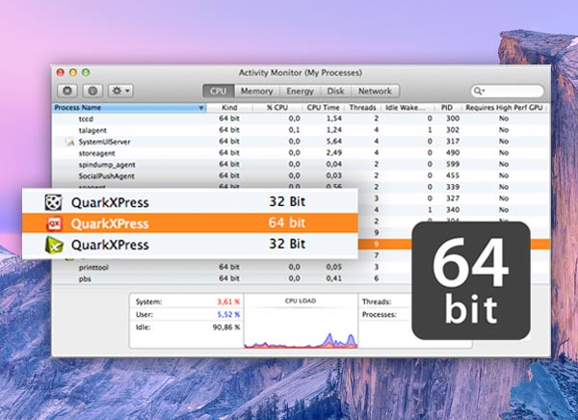Sort by Requires High Perf GPU column
578x420 pixels.
(x=504, y=108)
